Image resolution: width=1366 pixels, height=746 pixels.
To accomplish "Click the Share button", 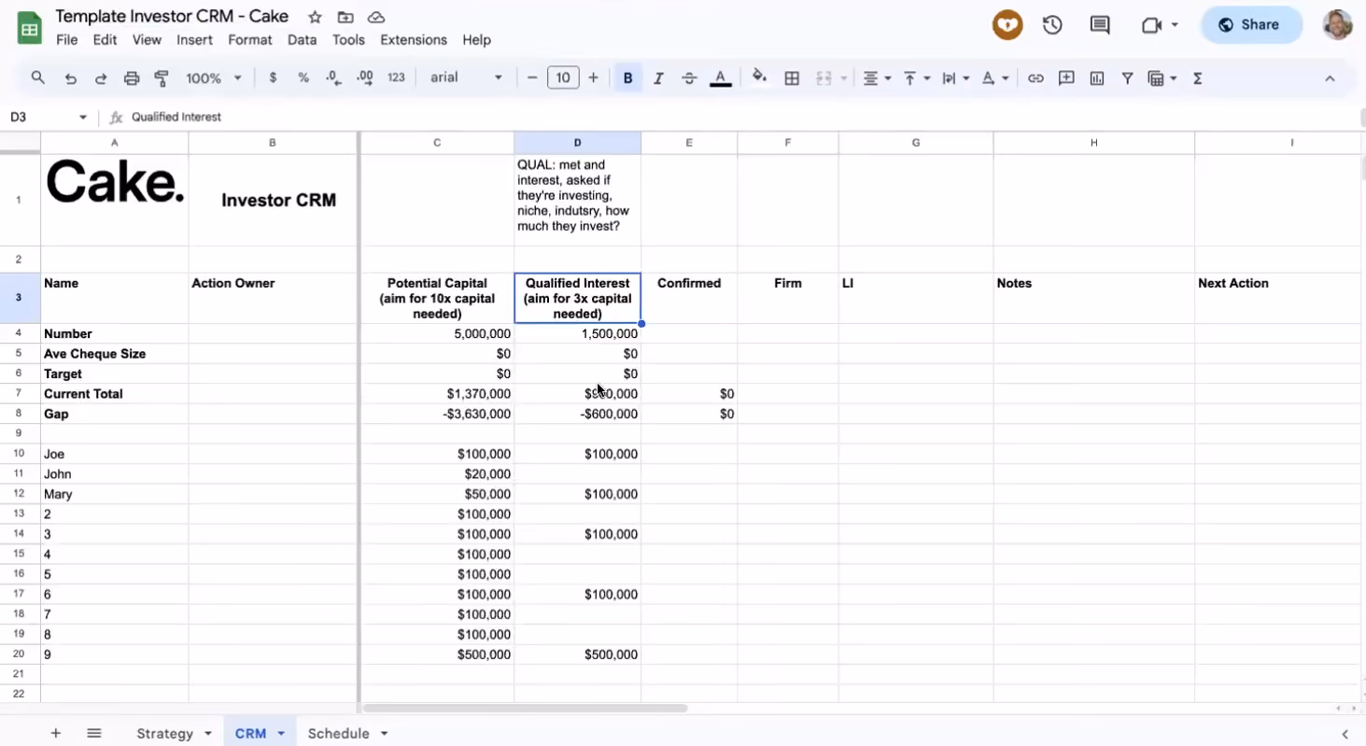I will pyautogui.click(x=1251, y=25).
